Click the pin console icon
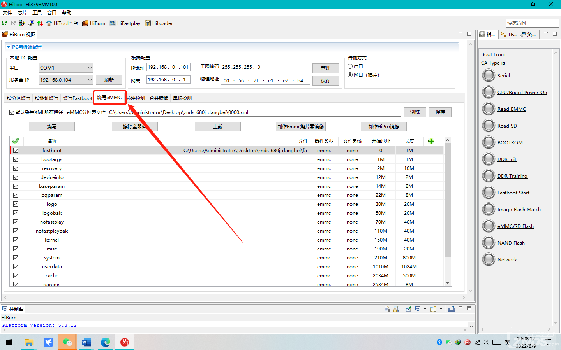Viewport: 561px width, 350px height. pos(408,309)
